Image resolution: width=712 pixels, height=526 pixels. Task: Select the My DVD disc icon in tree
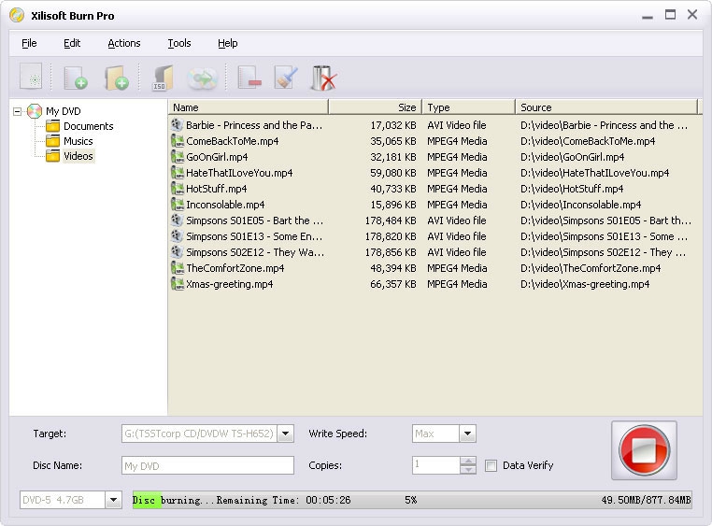[x=35, y=111]
